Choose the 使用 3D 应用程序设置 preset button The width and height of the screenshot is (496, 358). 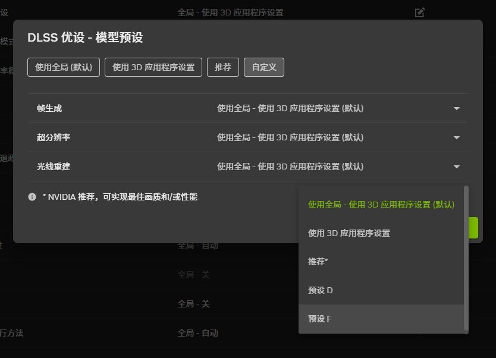pos(153,67)
